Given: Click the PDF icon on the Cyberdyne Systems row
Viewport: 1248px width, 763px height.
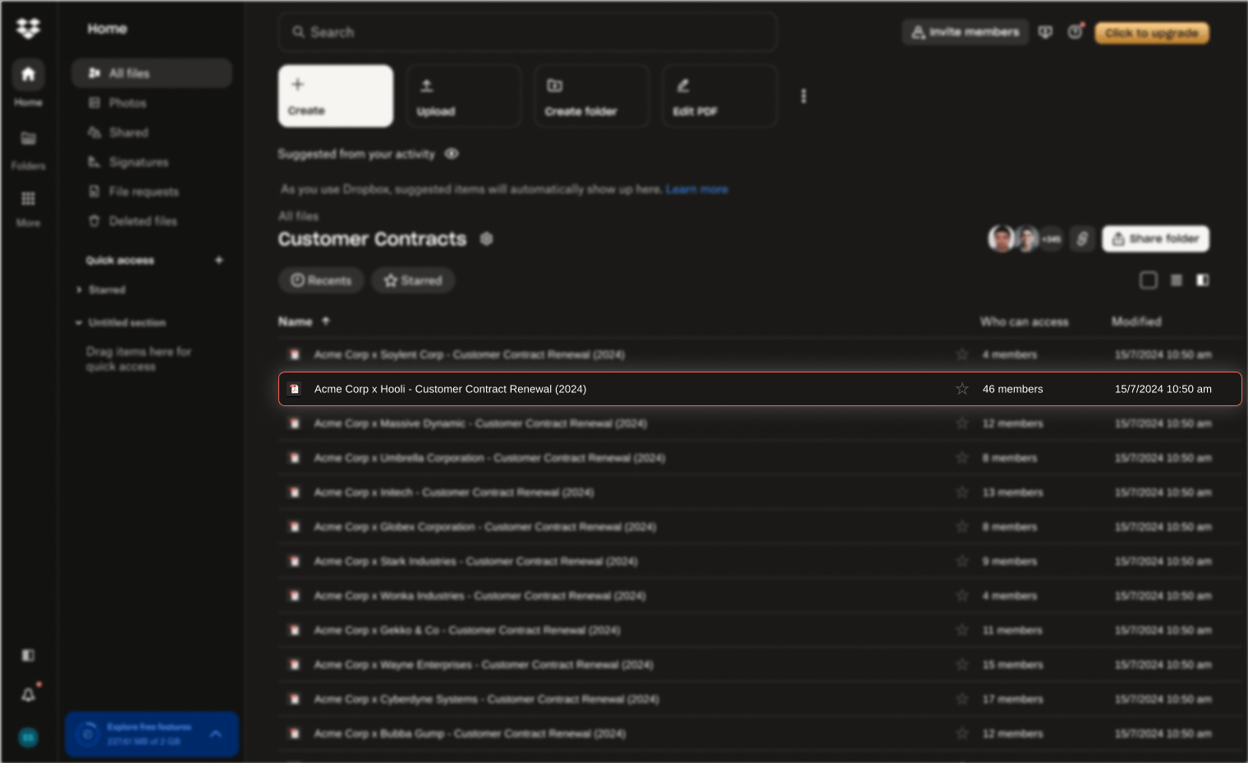Looking at the screenshot, I should [x=294, y=699].
